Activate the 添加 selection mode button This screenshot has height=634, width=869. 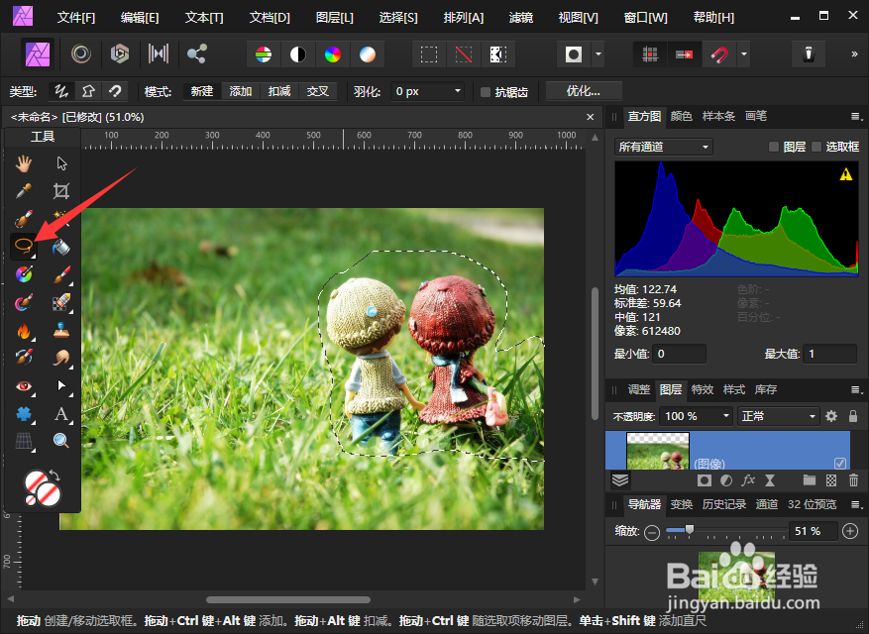pos(241,91)
